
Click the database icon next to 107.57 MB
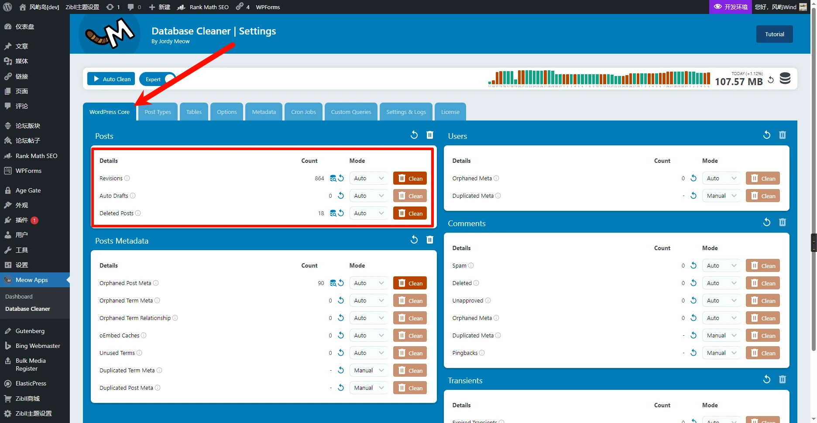785,79
